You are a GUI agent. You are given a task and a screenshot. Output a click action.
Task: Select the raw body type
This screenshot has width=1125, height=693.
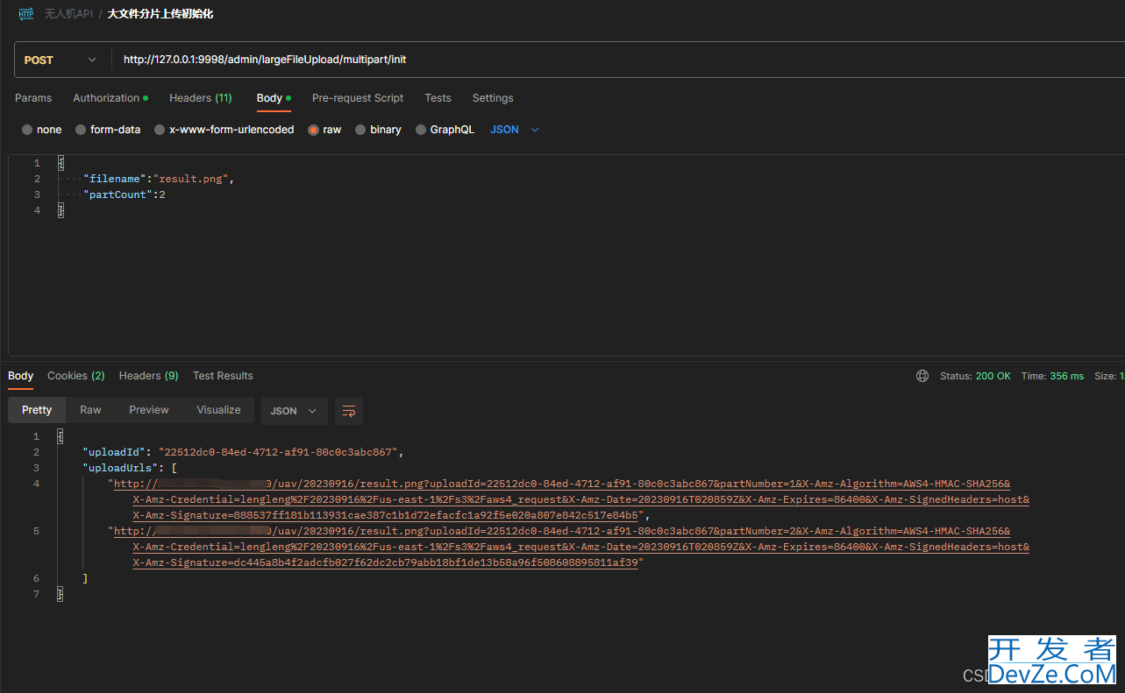point(324,130)
